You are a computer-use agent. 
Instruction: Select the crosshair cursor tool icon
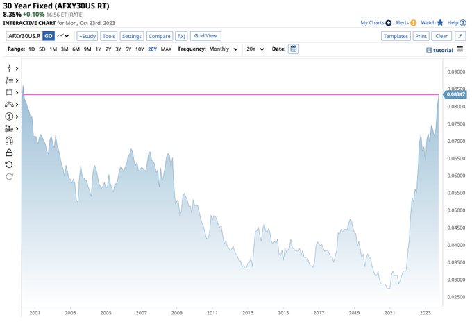point(9,69)
